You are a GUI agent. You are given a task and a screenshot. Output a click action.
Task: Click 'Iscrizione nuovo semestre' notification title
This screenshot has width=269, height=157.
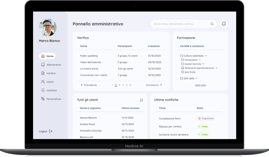174,135
